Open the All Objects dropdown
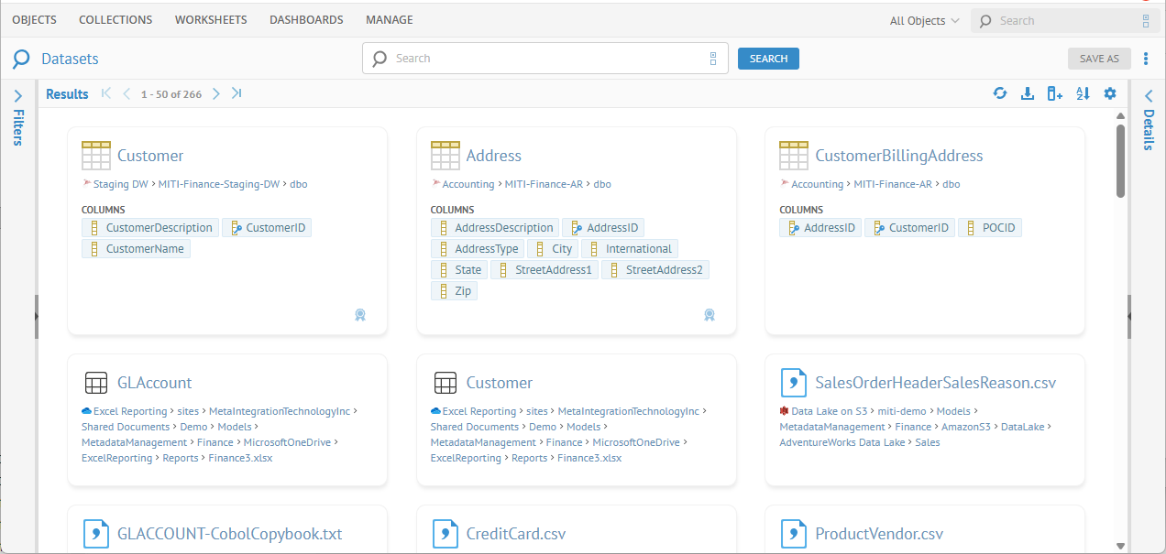The image size is (1166, 554). [924, 20]
